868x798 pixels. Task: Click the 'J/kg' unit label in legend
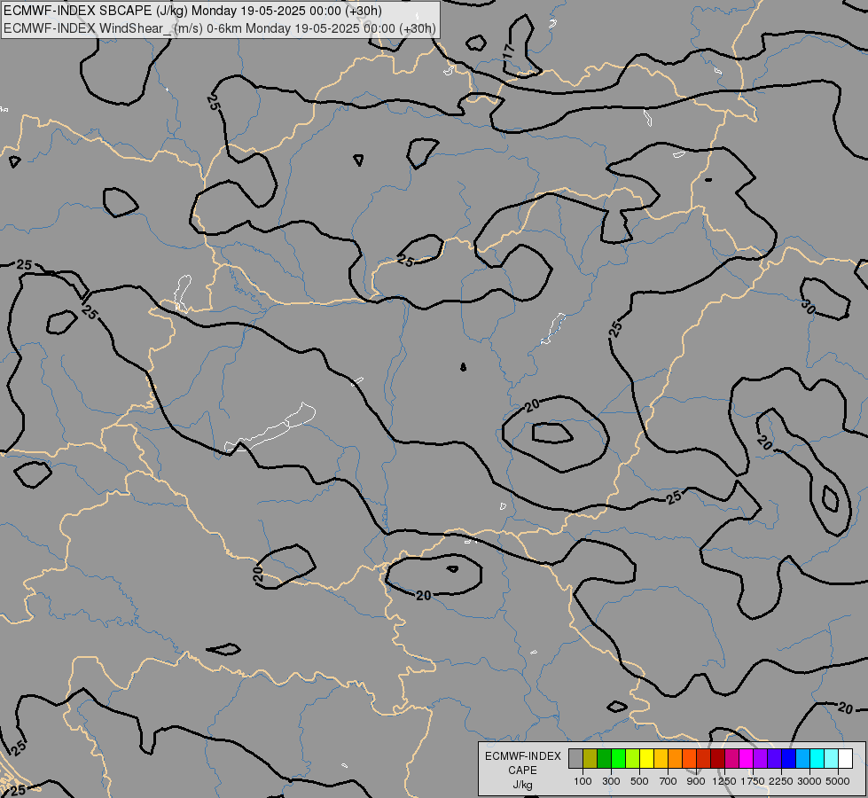[x=522, y=785]
